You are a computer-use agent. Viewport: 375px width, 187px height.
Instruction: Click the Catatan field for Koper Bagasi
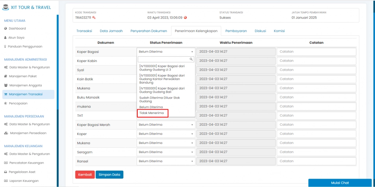pos(316,52)
